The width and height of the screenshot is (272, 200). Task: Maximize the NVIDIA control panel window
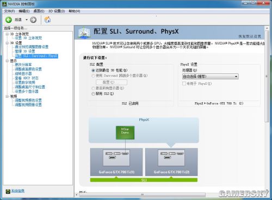click(254, 3)
